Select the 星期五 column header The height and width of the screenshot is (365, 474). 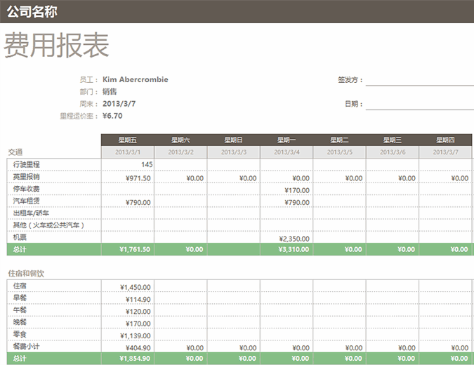pos(127,140)
